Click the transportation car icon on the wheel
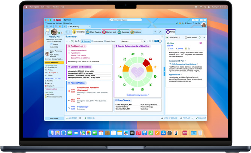Screen dimensions: 251x153 point(151,59)
